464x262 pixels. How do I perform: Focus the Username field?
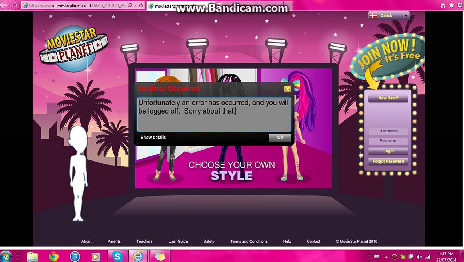coord(388,131)
